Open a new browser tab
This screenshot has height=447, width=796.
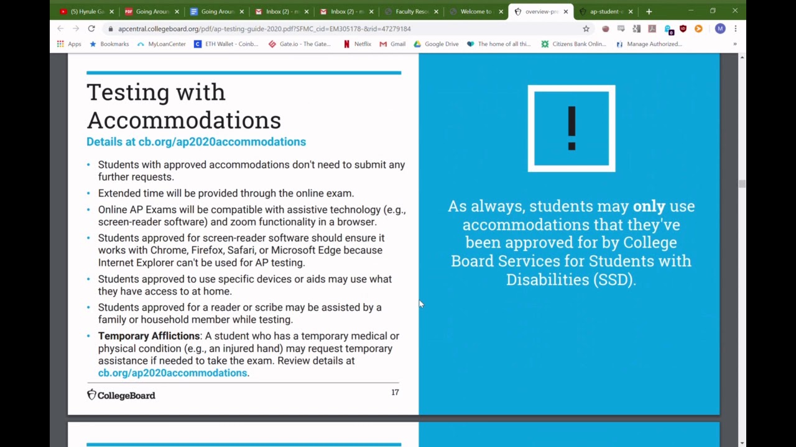point(649,11)
